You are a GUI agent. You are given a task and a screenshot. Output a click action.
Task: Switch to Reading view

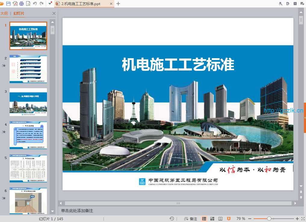pyautogui.click(x=220, y=219)
